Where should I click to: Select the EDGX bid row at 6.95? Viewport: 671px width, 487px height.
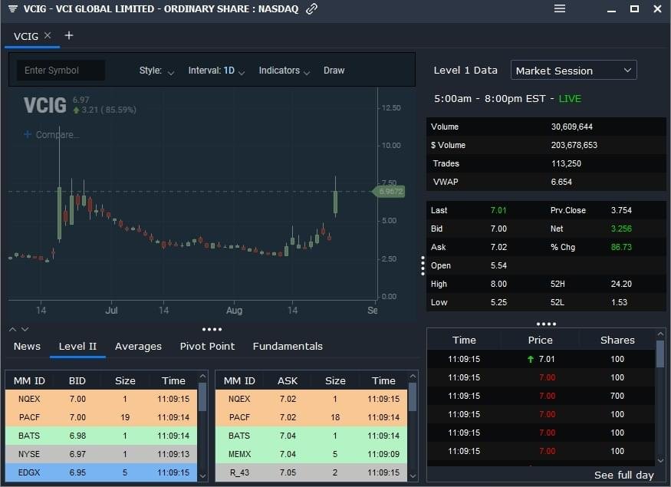coord(101,472)
